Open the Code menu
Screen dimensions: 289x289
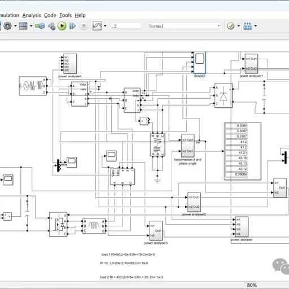click(50, 15)
